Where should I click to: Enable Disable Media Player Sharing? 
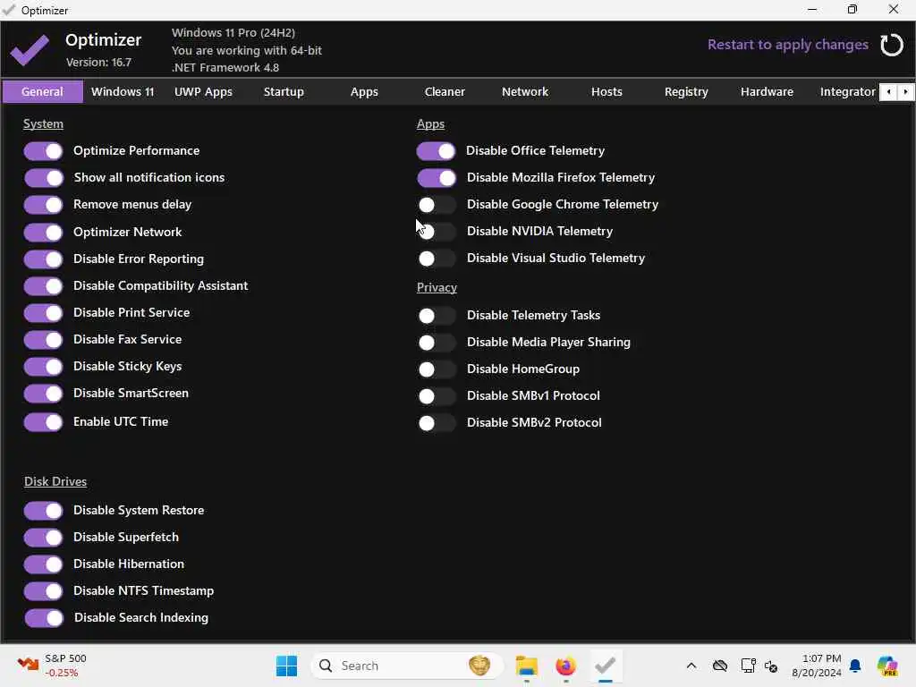click(x=437, y=343)
